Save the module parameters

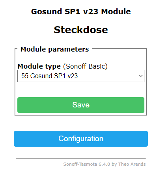click(x=81, y=105)
